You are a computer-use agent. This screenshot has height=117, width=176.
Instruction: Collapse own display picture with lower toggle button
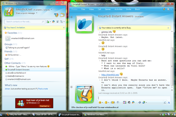[71, 87]
